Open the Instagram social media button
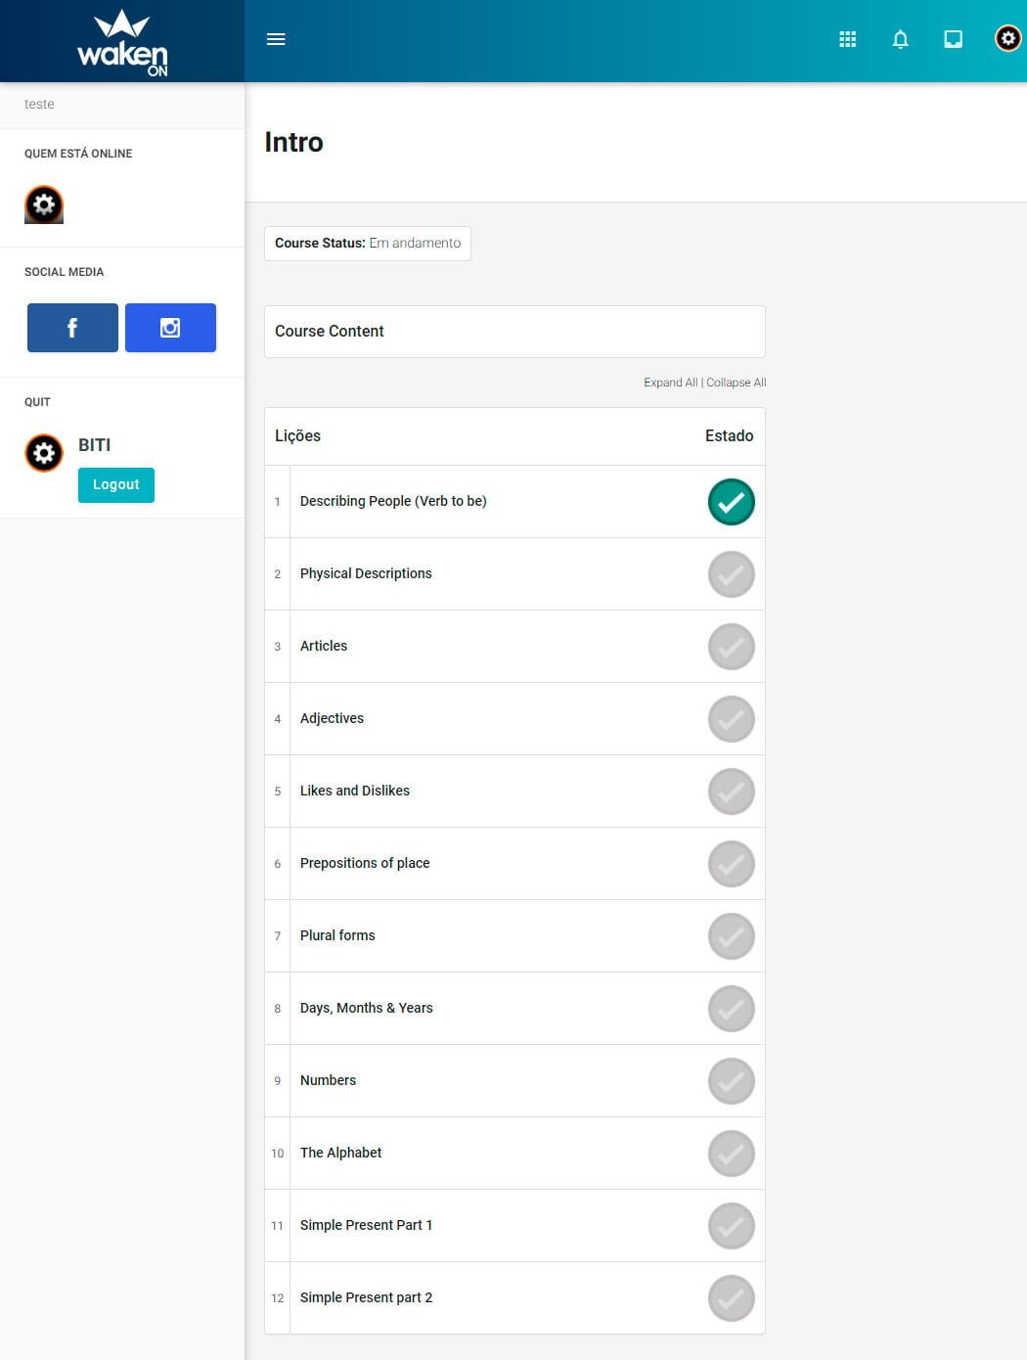This screenshot has width=1027, height=1360. (170, 328)
